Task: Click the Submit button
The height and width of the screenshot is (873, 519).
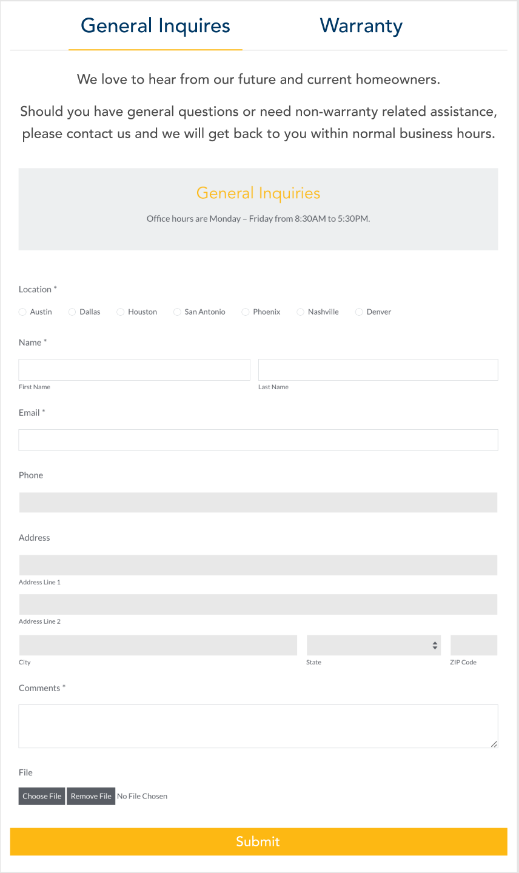Action: click(258, 841)
